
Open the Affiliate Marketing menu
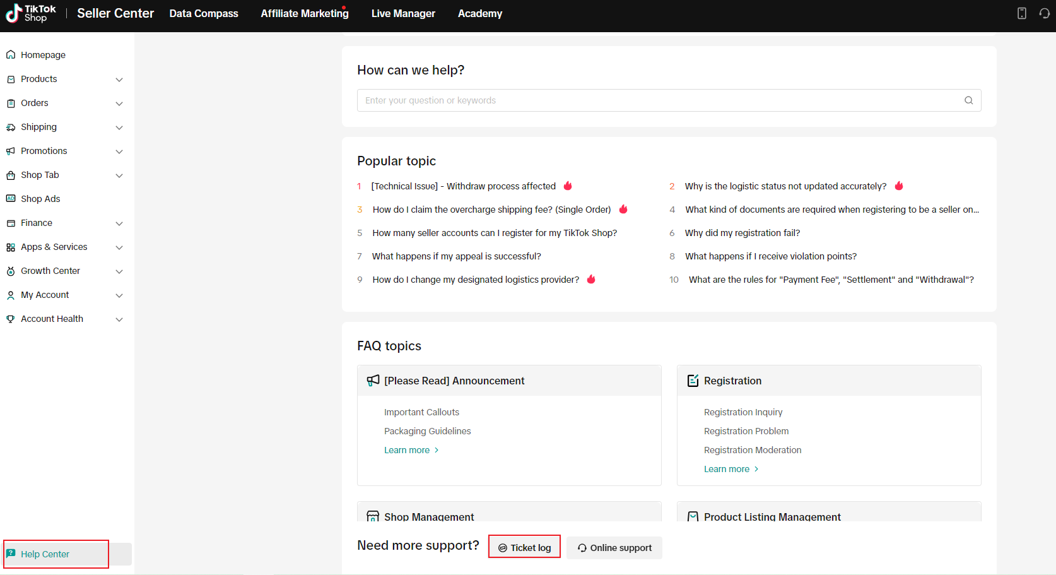pos(304,13)
